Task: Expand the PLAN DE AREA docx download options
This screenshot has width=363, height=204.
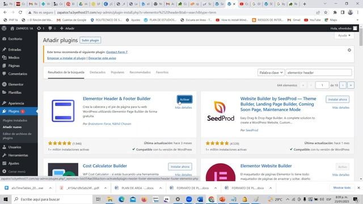Action: coord(161,188)
